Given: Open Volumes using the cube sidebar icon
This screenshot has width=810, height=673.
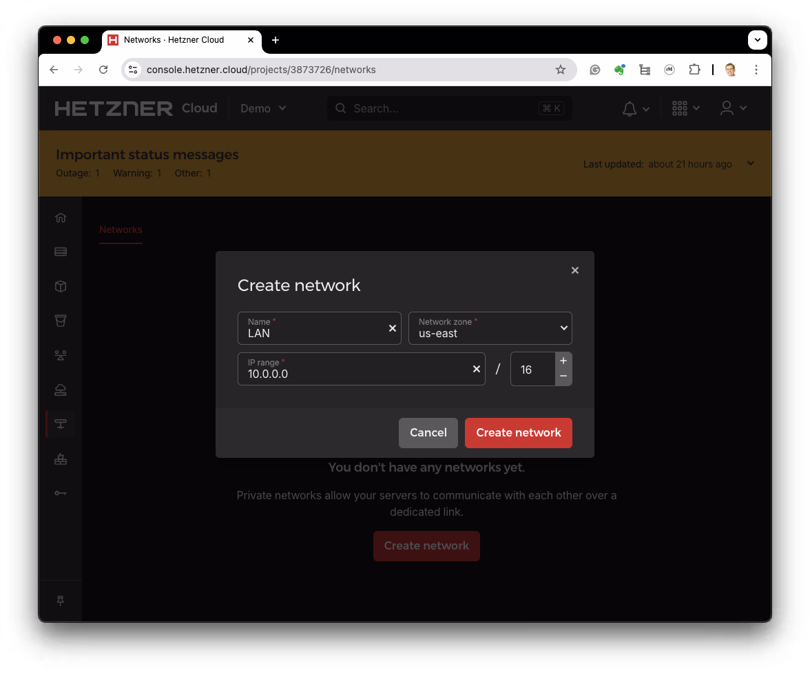Looking at the screenshot, I should tap(61, 286).
